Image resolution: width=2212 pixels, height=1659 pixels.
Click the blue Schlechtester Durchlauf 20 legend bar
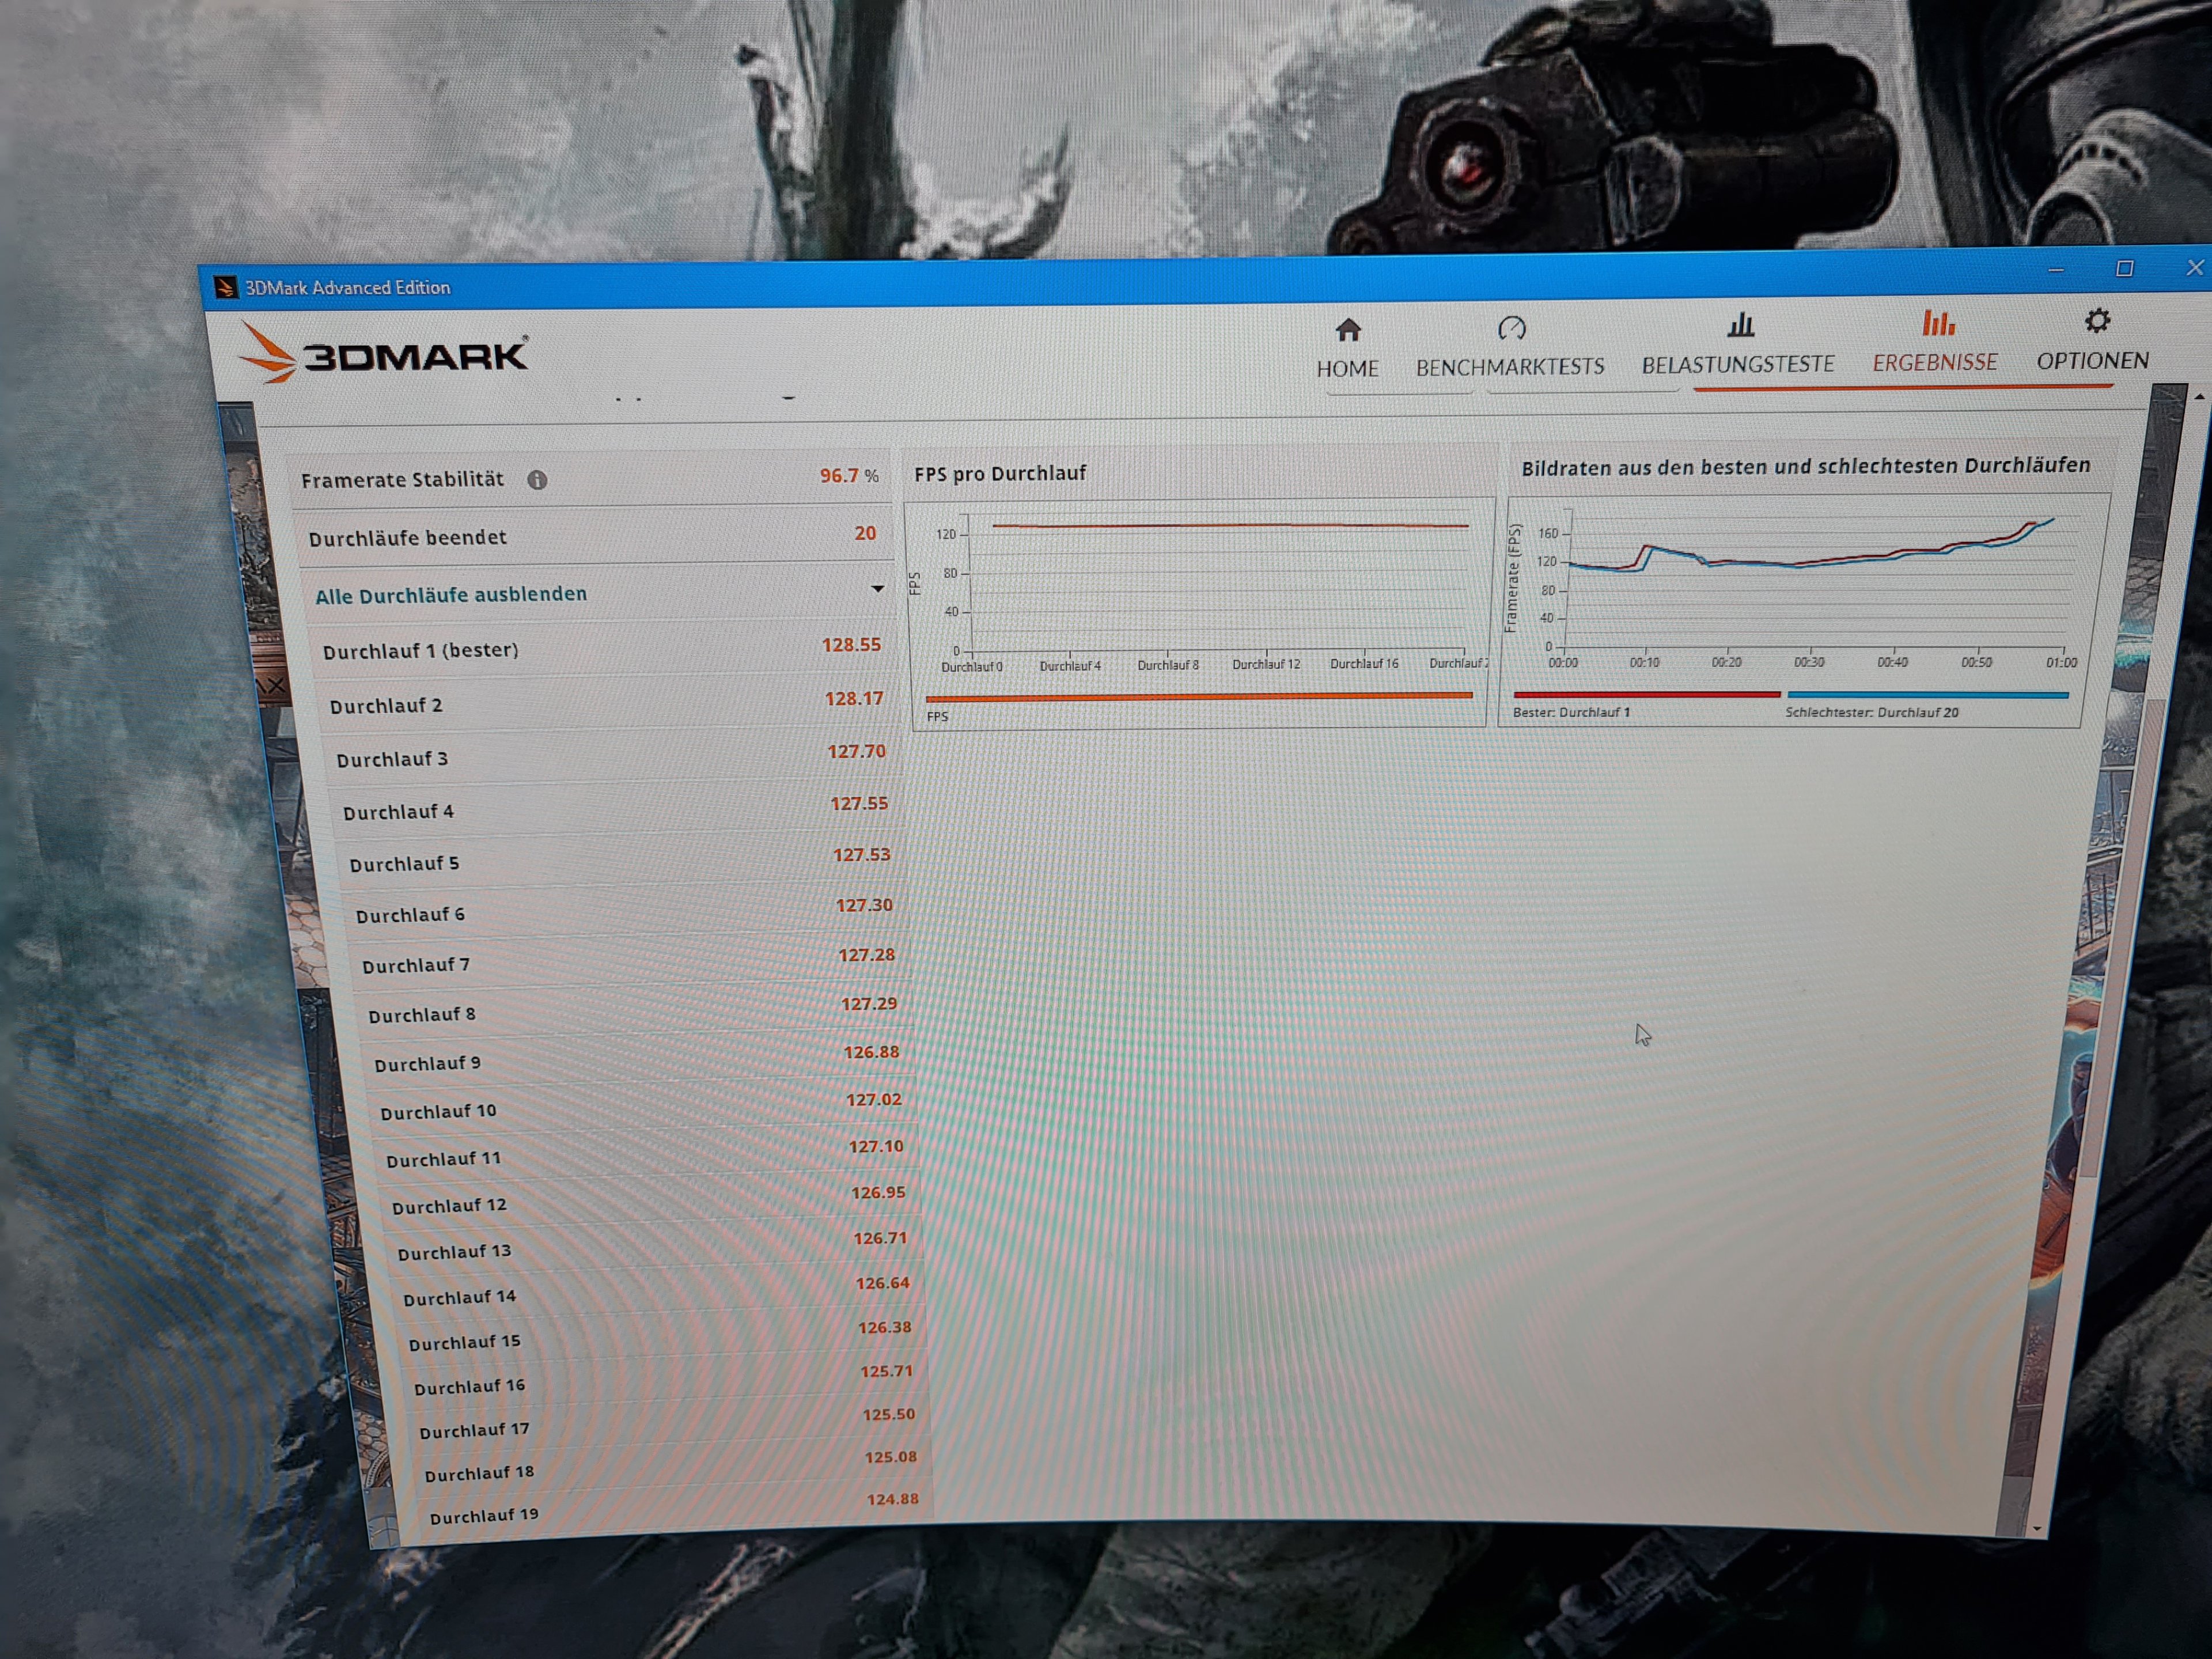(x=1927, y=694)
